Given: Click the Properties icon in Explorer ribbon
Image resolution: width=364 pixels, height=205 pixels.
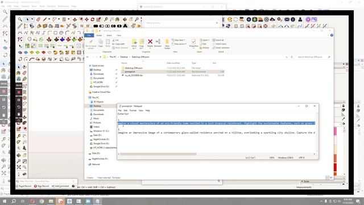Looking at the screenshot, I should pos(193,42).
